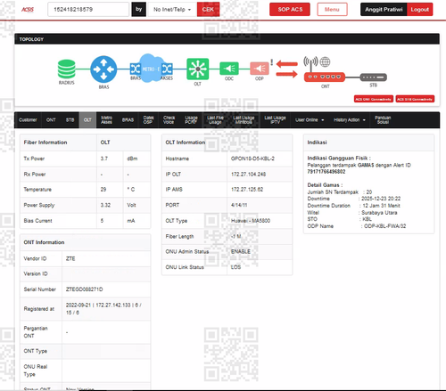Click the Hostname value GPON18-D5-KBL-2
Viewport: 446px width, 391px height.
252,159
